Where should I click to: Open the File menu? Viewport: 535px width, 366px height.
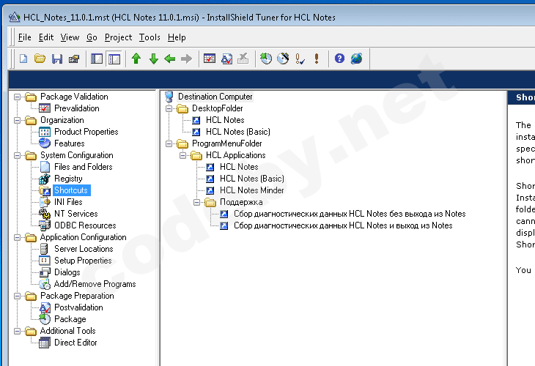tap(25, 37)
